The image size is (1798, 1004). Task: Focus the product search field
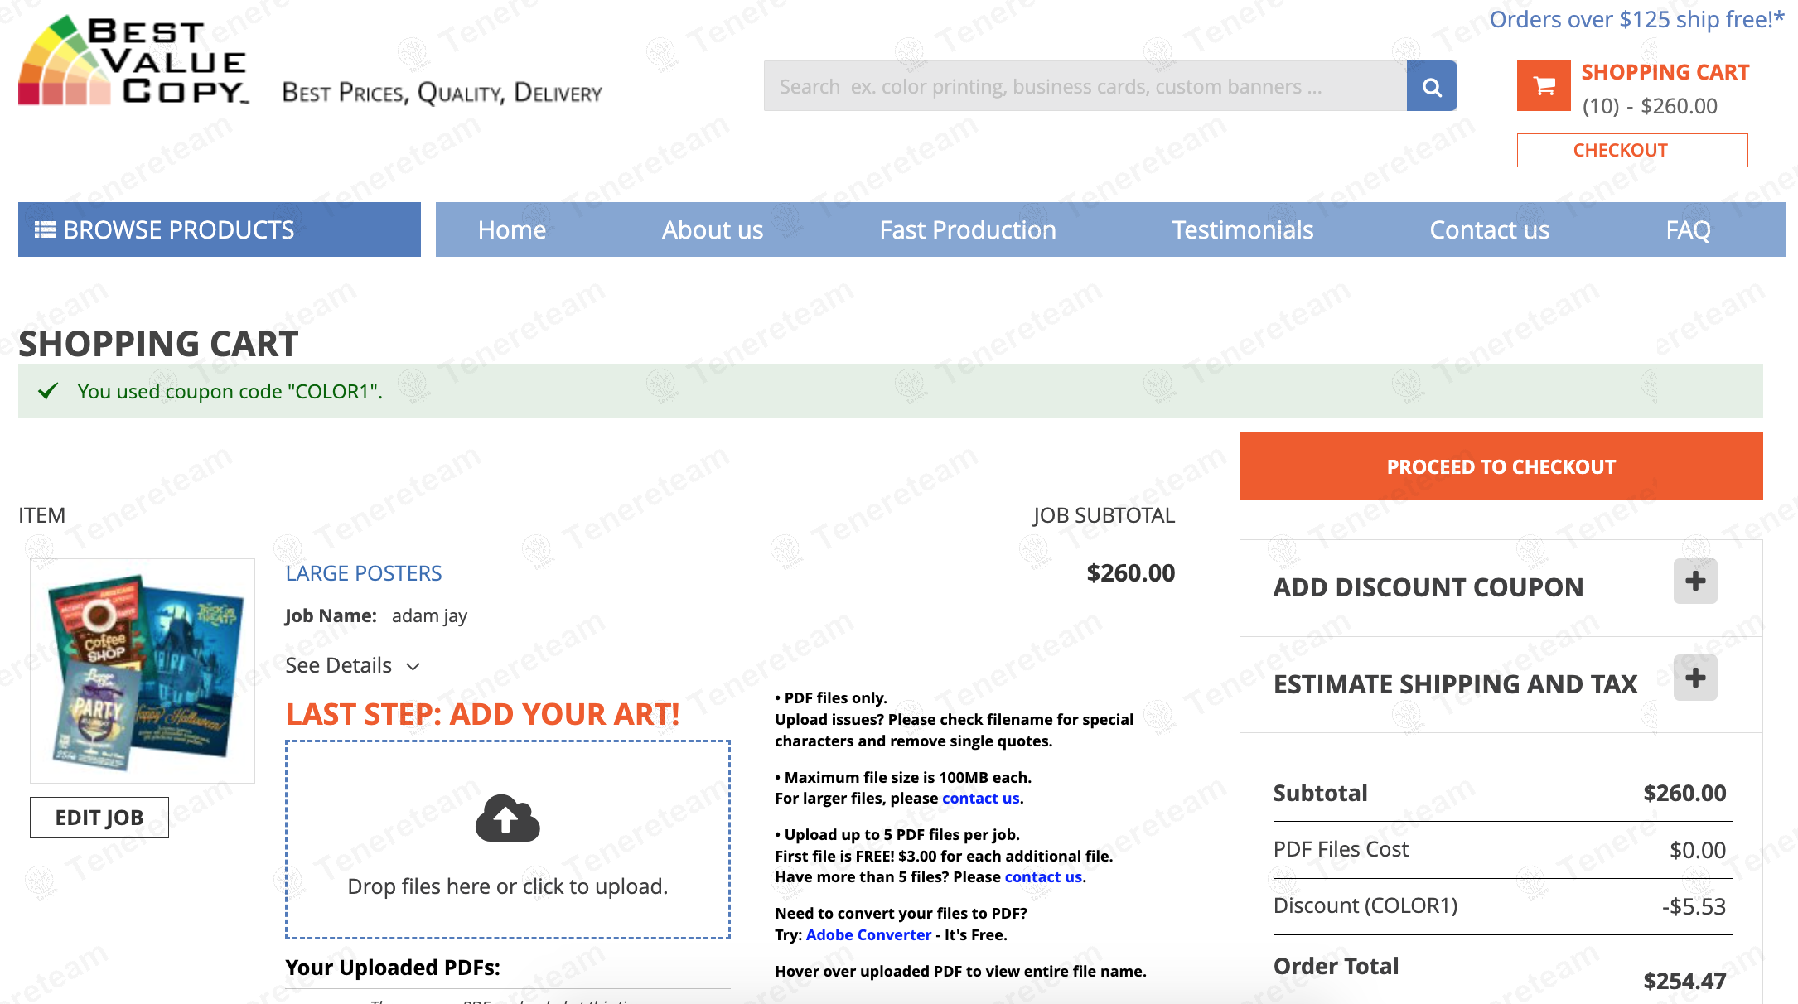[x=1084, y=86]
